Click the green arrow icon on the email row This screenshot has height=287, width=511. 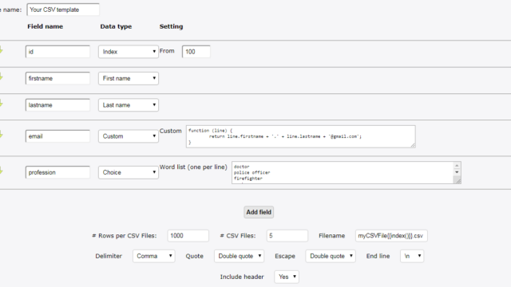pyautogui.click(x=1, y=135)
